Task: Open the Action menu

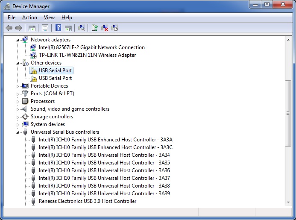Action: click(x=29, y=18)
